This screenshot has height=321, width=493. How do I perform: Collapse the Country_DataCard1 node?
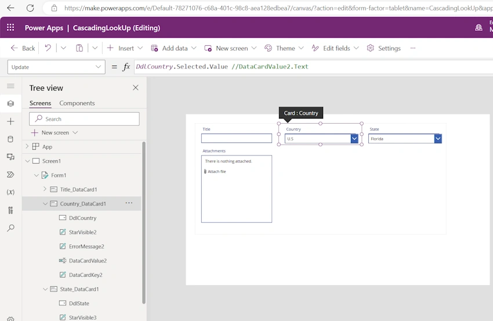(x=45, y=204)
